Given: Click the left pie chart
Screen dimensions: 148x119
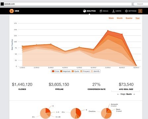Looking at the screenshot, I should 45,113.
